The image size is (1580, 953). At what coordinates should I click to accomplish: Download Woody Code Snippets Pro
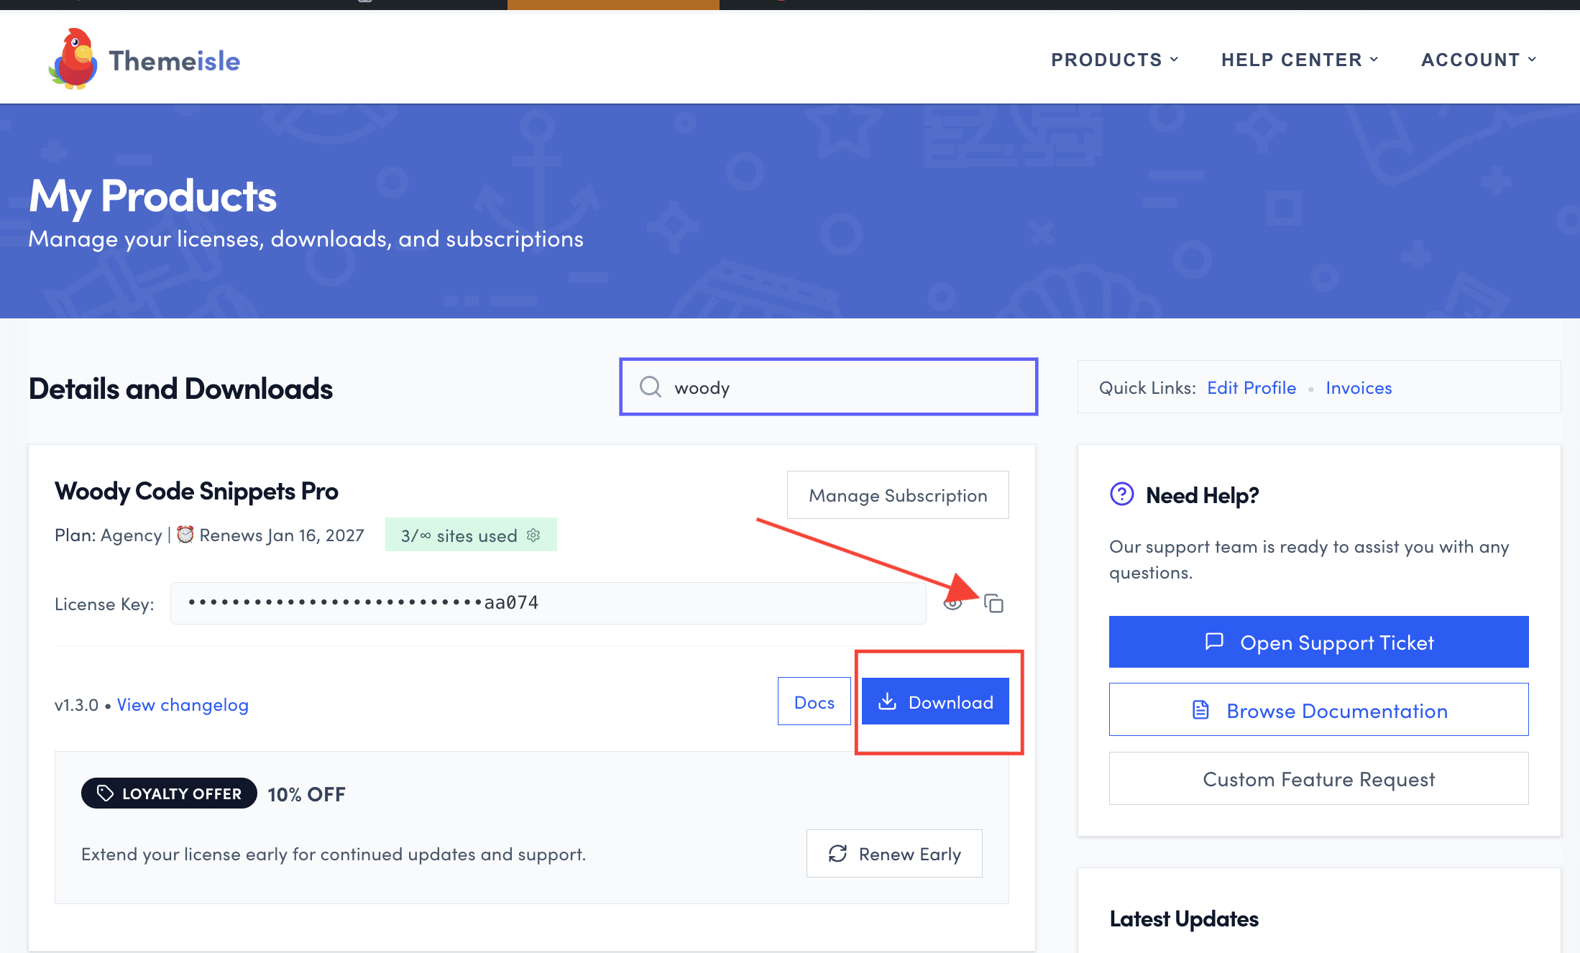tap(935, 701)
